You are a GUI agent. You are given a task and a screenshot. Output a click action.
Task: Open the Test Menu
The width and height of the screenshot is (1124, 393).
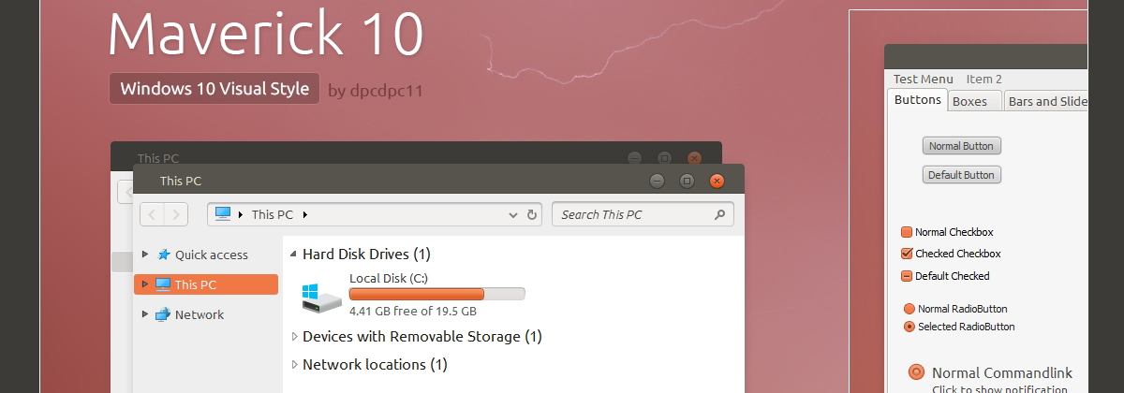[x=924, y=80]
